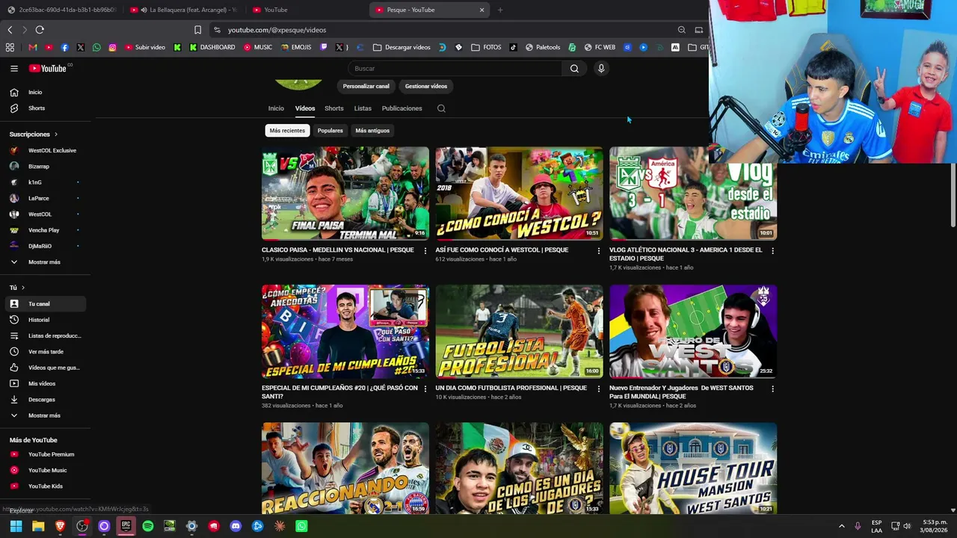This screenshot has height=538, width=957.
Task: Open WhatsApp from the taskbar
Action: pos(301,526)
